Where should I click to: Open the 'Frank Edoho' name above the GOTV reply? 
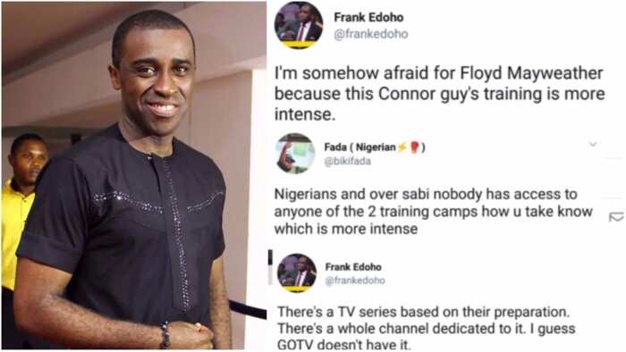[x=353, y=267]
